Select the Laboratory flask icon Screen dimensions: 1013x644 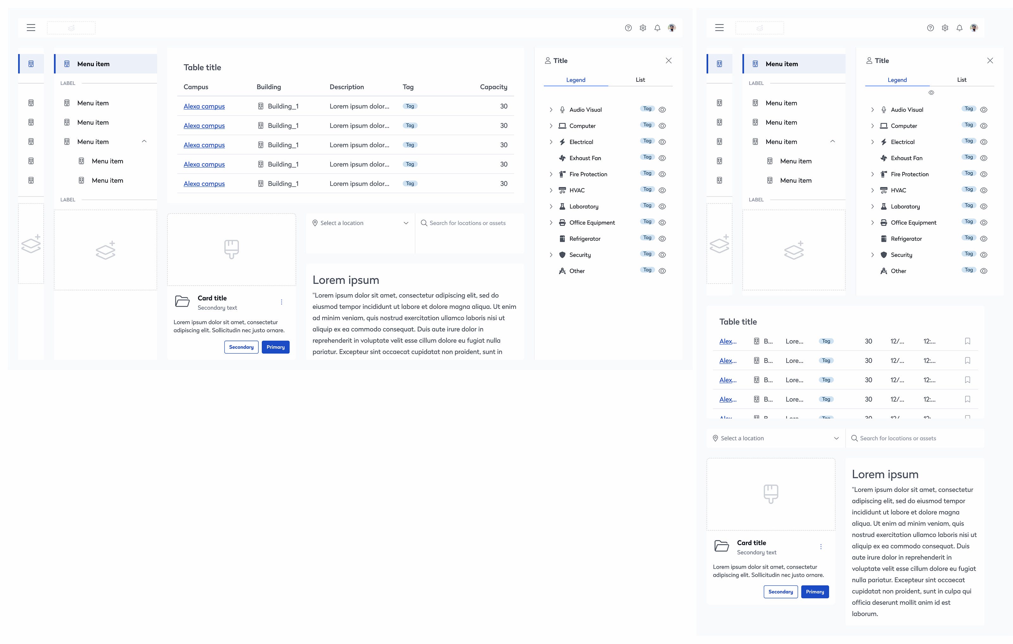(562, 206)
